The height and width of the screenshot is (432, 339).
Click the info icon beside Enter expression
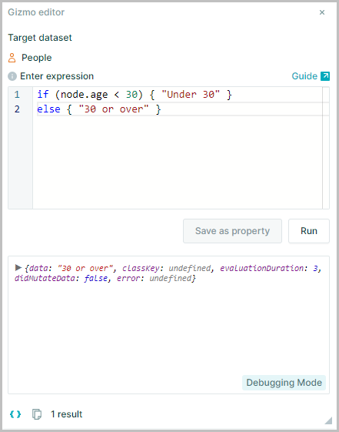click(12, 76)
